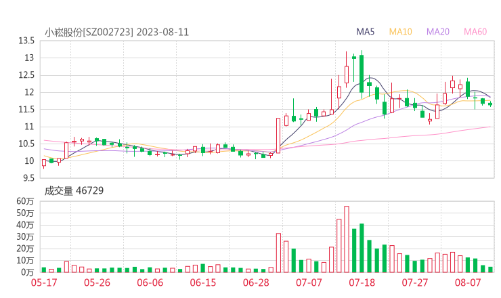
Task: Click the 13.5 price axis label
Action: click(x=26, y=41)
